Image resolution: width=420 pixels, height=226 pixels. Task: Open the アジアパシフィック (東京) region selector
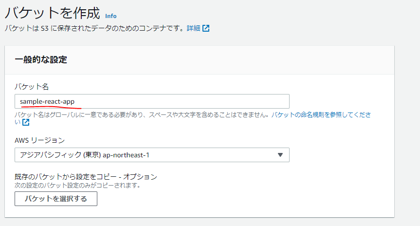point(152,155)
